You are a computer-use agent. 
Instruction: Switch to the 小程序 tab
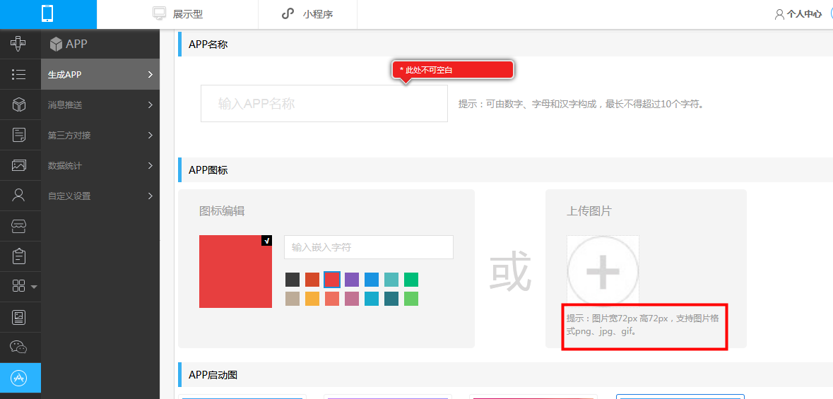(x=307, y=14)
